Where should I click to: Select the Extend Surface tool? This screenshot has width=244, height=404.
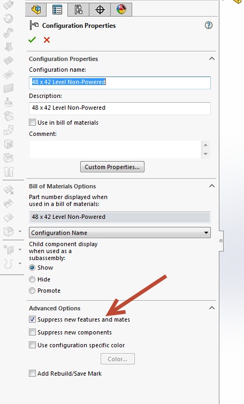pyautogui.click(x=9, y=190)
